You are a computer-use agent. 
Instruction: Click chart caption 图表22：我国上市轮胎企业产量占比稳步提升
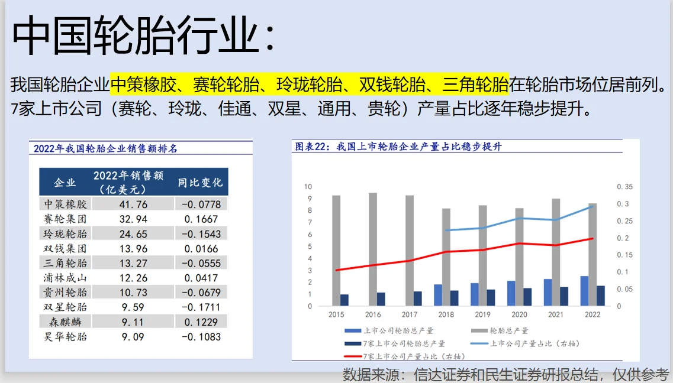(x=398, y=147)
